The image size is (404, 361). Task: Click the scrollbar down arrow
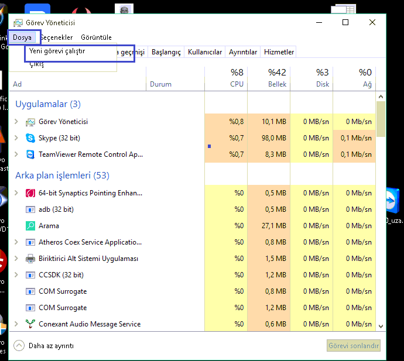point(381,326)
